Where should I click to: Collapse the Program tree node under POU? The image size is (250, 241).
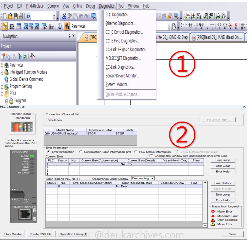point(7,101)
